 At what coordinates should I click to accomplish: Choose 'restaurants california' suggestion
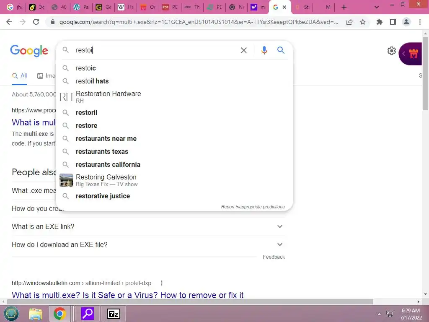point(174,164)
